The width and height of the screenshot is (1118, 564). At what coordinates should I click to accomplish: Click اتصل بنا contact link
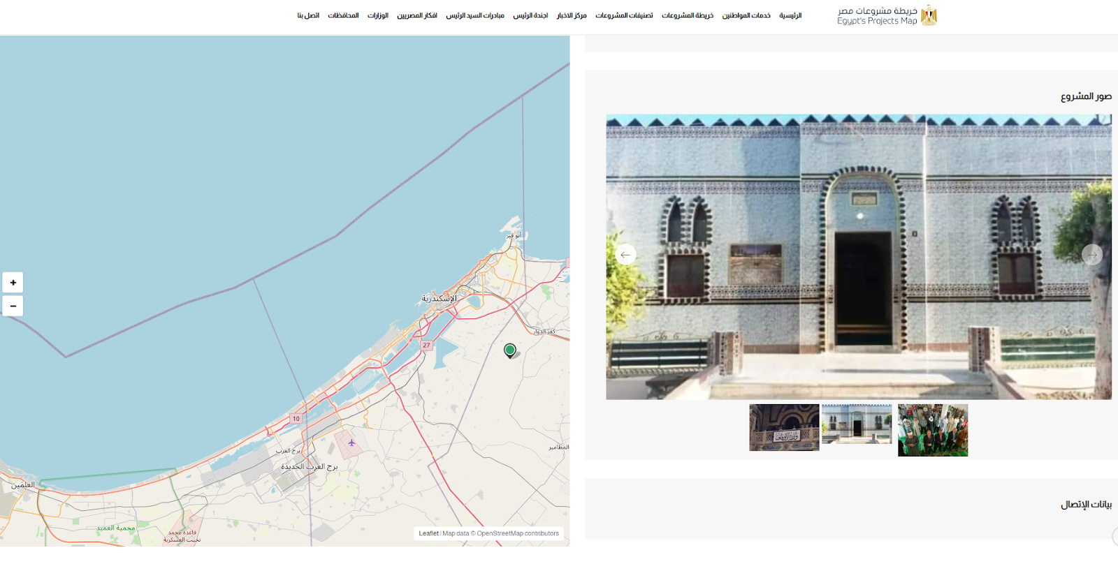tap(308, 15)
